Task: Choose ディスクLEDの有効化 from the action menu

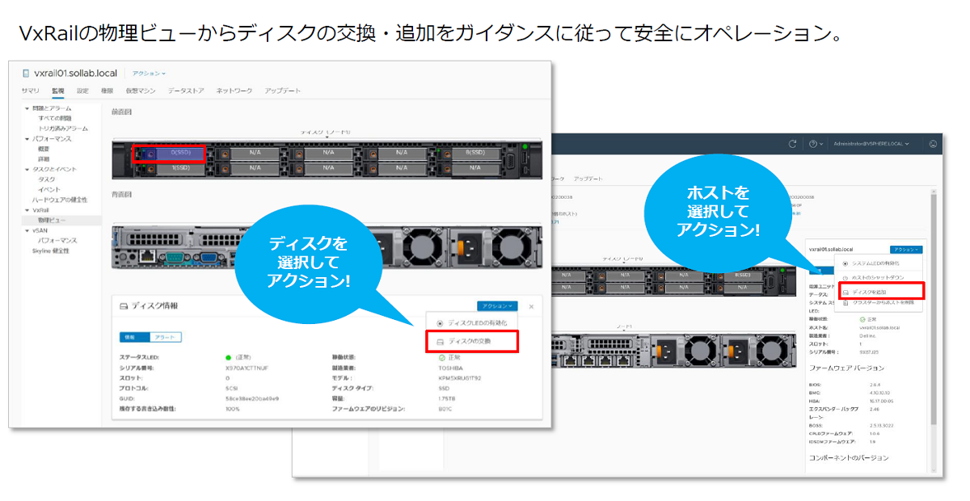Action: pos(471,323)
